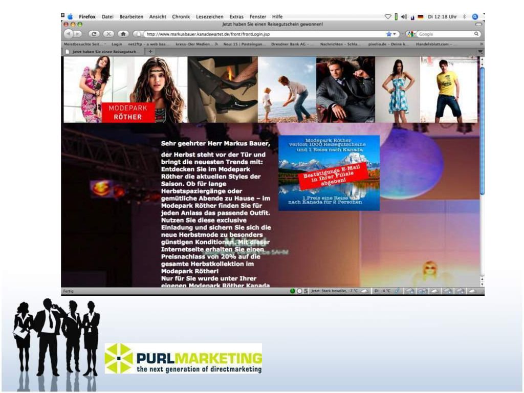
Task: Open the Chronik menu
Action: click(x=181, y=16)
